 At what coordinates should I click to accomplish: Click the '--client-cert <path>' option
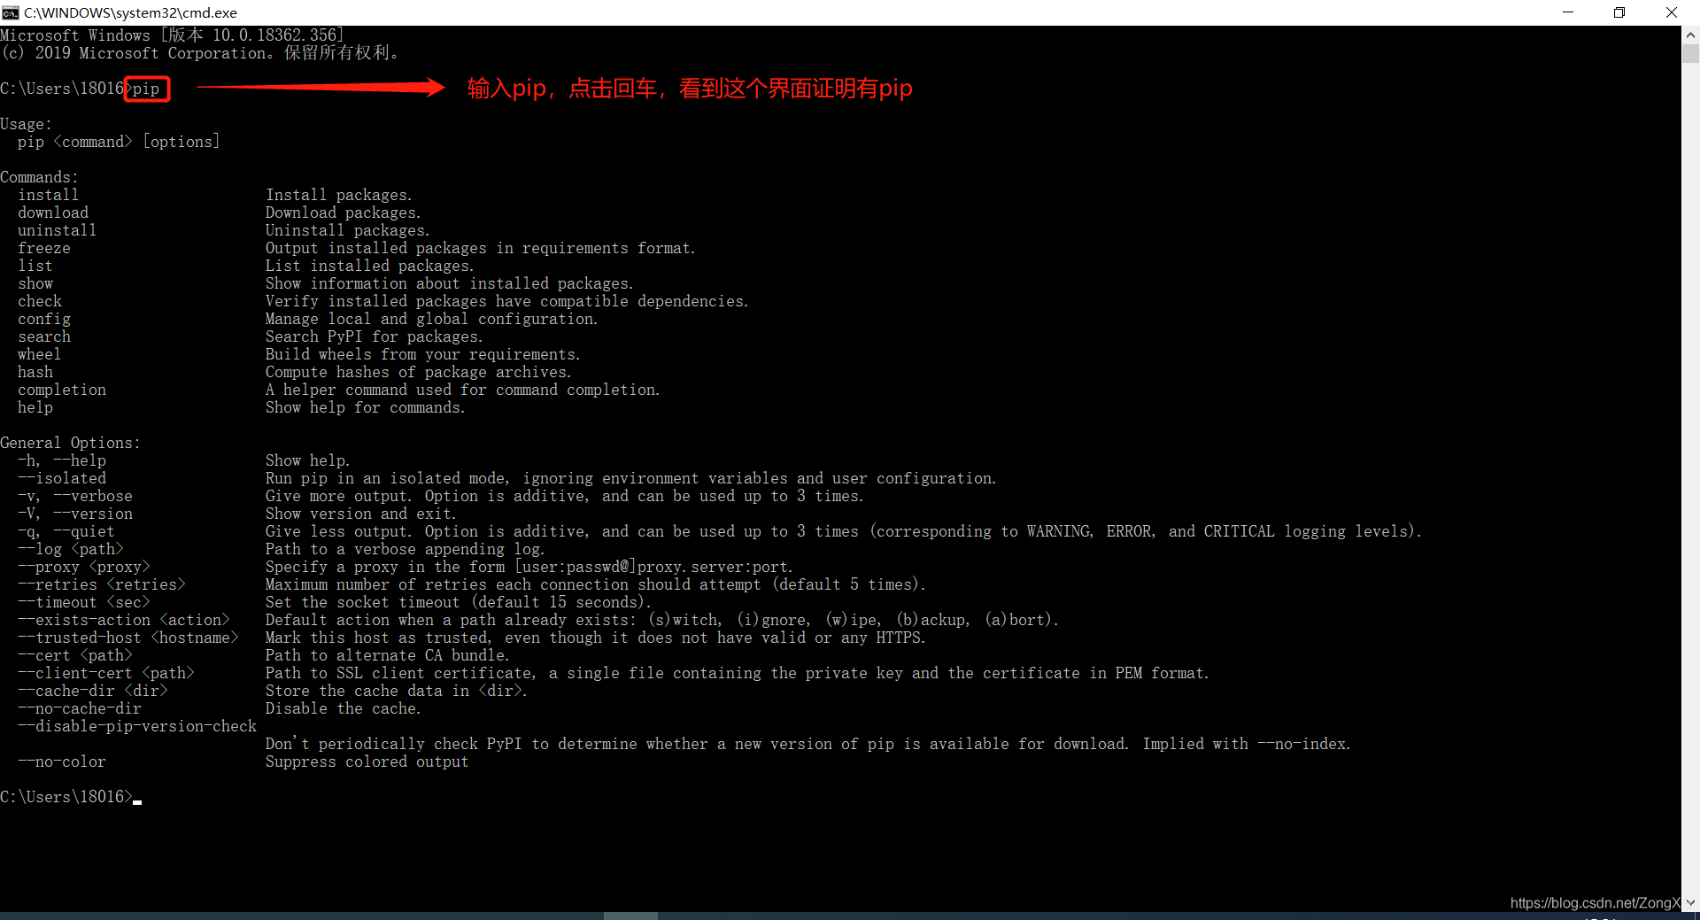click(x=106, y=673)
